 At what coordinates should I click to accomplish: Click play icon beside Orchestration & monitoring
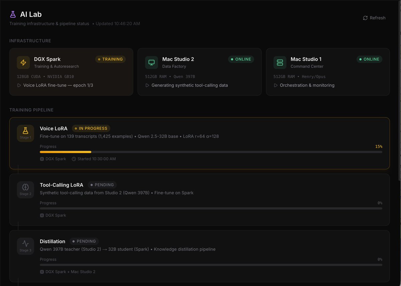coord(276,85)
